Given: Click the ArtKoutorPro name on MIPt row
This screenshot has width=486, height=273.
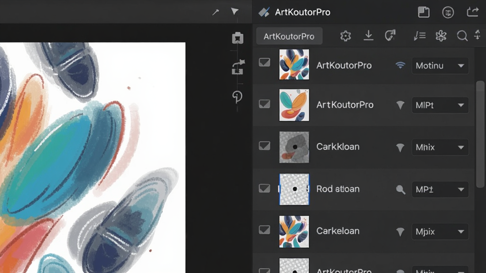Looking at the screenshot, I should coord(345,105).
